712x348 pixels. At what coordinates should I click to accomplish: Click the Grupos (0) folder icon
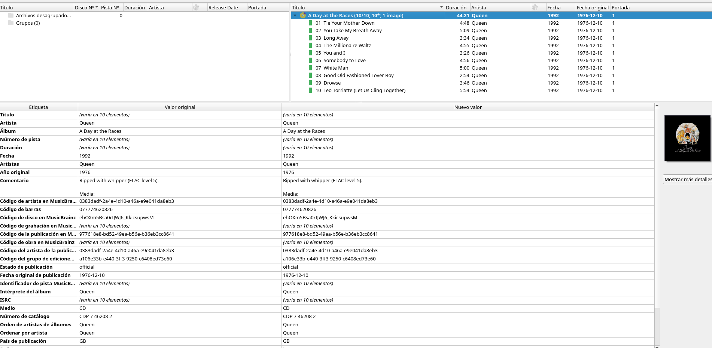pyautogui.click(x=10, y=23)
